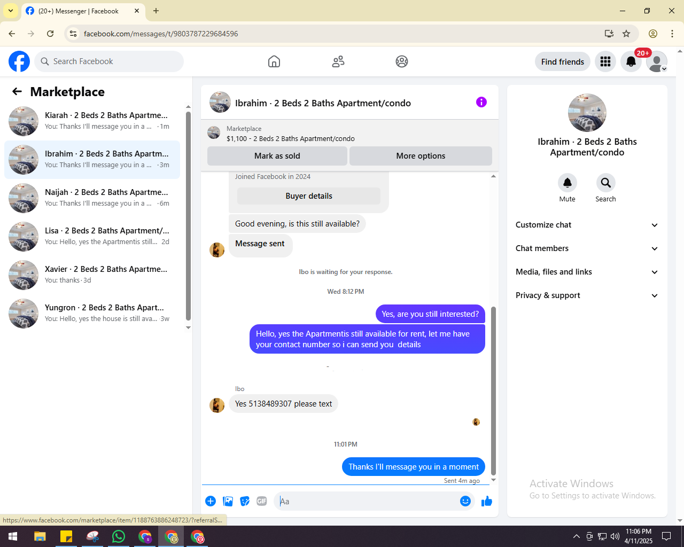Close the Messenger browser tab
The height and width of the screenshot is (547, 684).
pos(137,11)
